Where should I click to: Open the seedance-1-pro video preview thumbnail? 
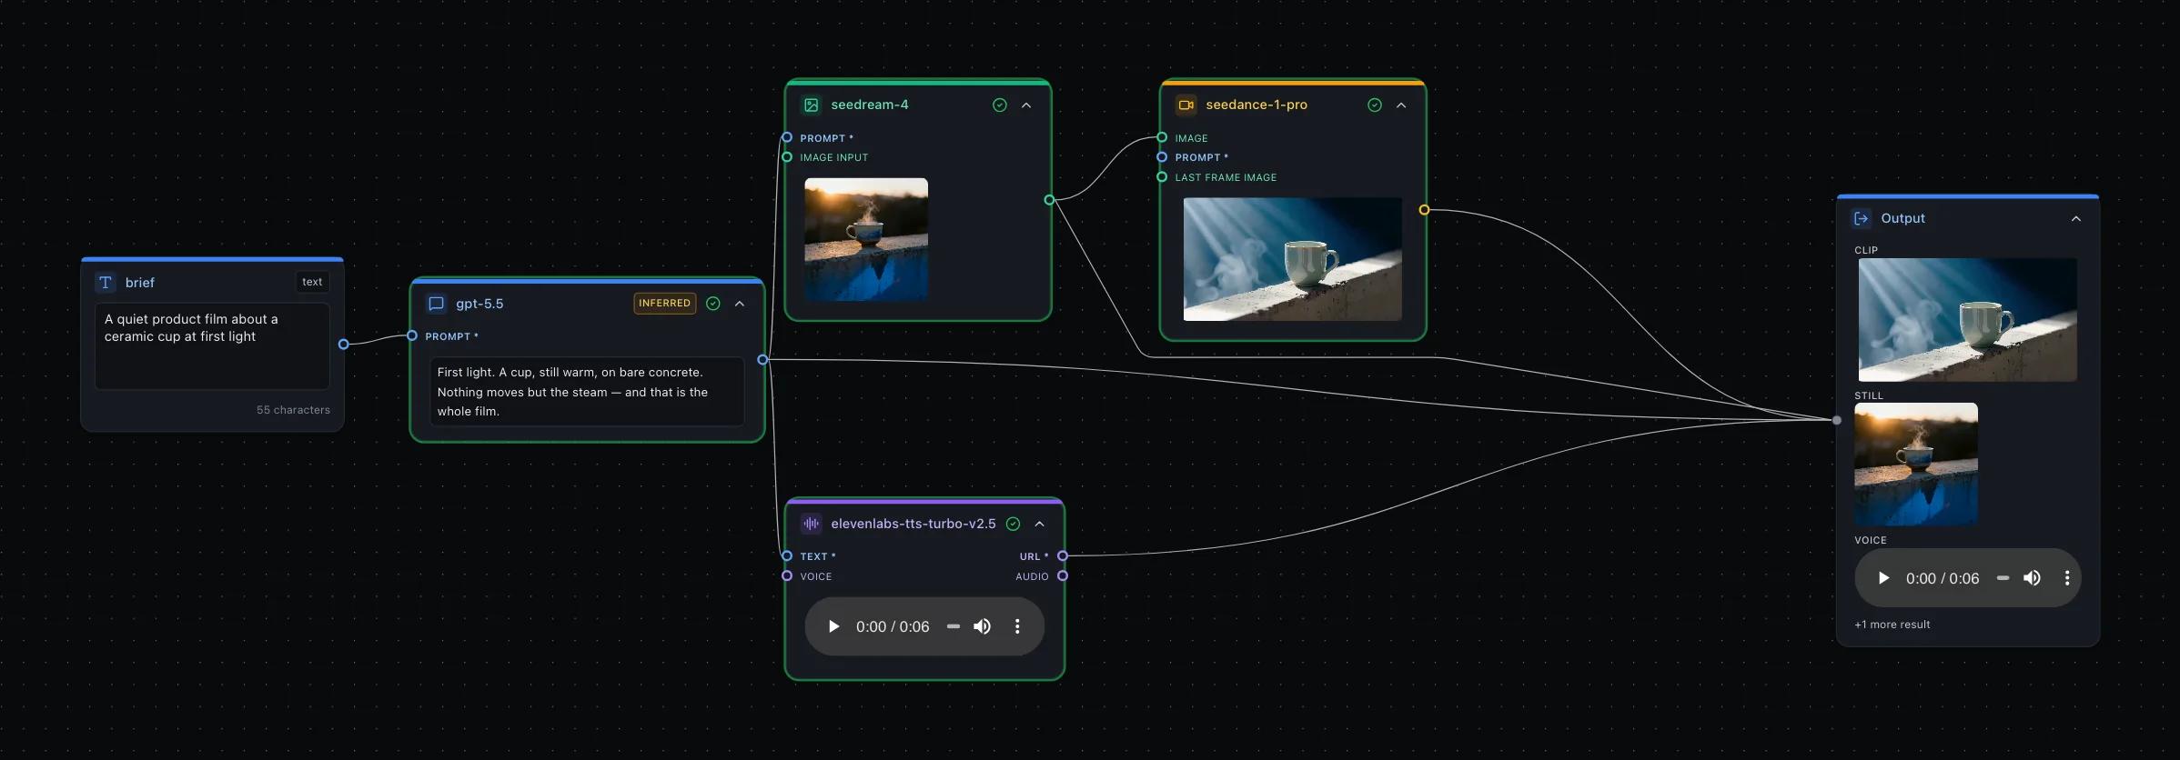pyautogui.click(x=1292, y=259)
